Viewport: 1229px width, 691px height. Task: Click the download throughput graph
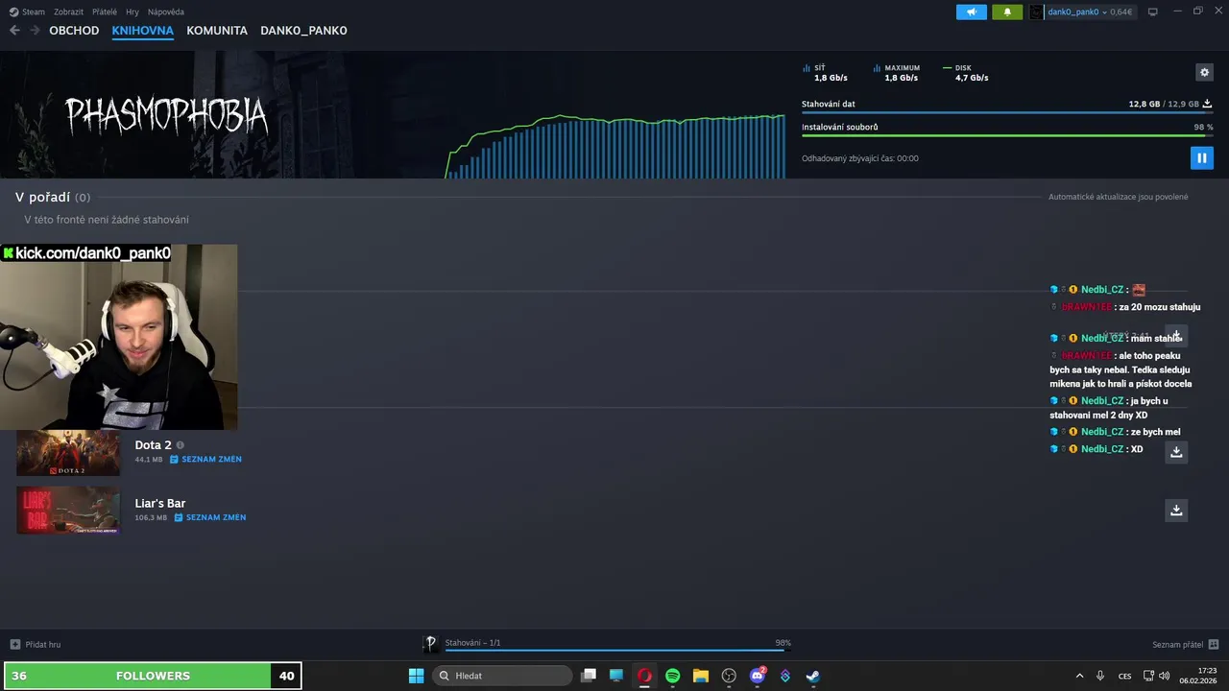tap(614, 146)
